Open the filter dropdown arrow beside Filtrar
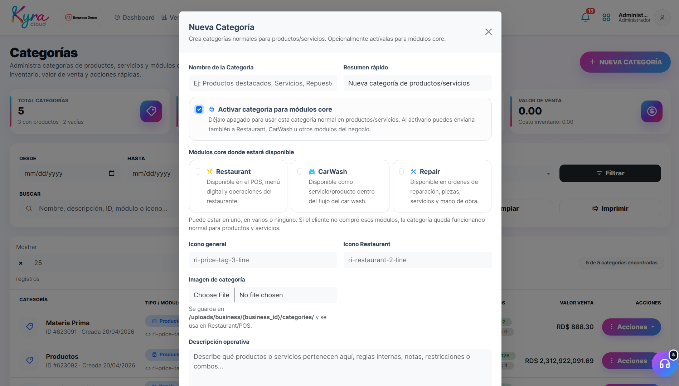This screenshot has width=679, height=386. pos(548,174)
